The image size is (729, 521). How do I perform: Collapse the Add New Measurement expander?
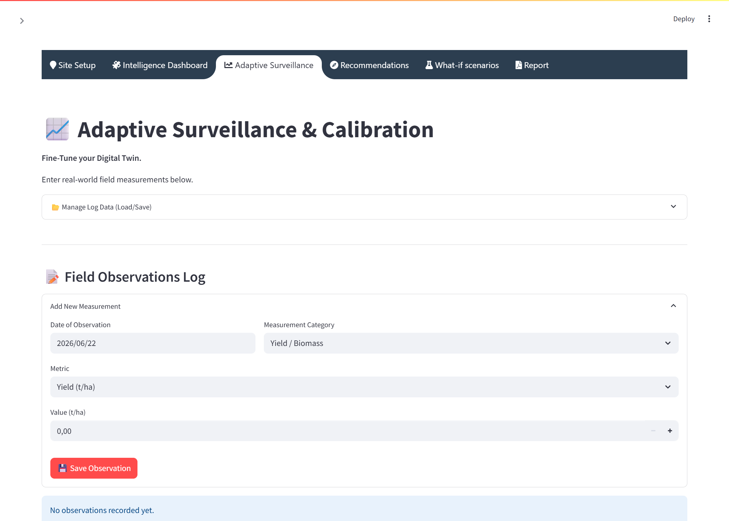pos(364,306)
